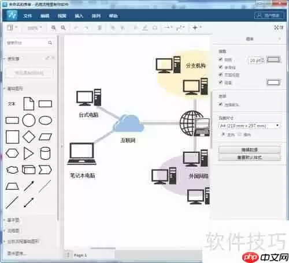
Task: Select the cloud shape in the palette
Action: pyautogui.click(x=12, y=170)
